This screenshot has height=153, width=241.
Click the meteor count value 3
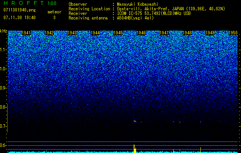pyautogui.click(x=54, y=18)
